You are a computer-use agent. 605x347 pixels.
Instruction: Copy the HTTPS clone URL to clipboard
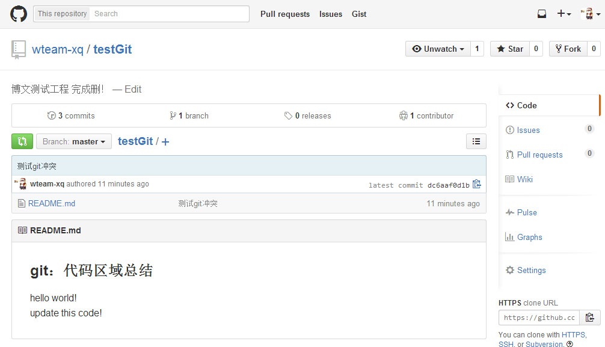tap(589, 318)
